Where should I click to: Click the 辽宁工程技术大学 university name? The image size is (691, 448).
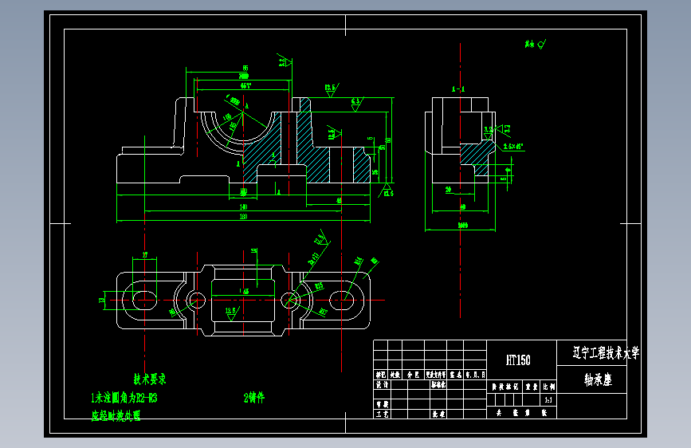click(606, 353)
